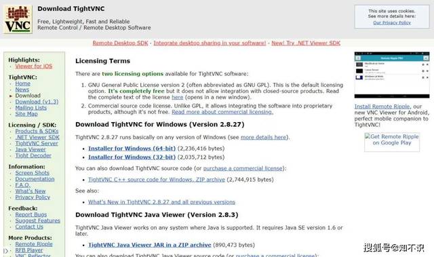434x257 pixels.
Task: Click purchase a commercial license link
Action: coord(243,168)
